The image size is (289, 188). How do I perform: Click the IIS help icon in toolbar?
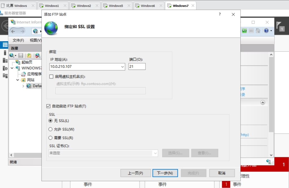click(x=266, y=30)
